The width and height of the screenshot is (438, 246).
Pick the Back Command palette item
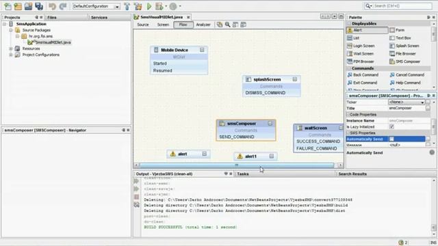[363, 74]
